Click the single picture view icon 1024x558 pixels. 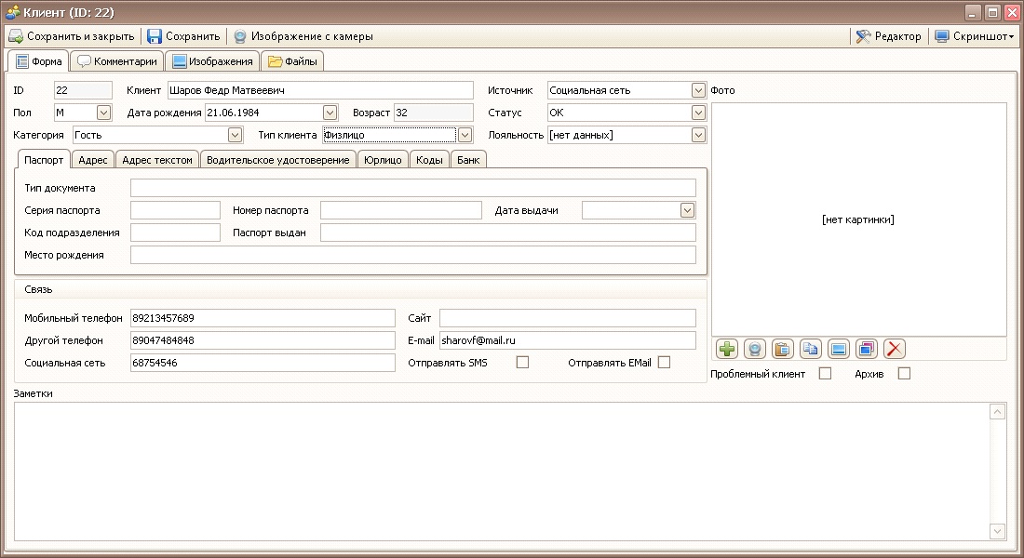pyautogui.click(x=839, y=349)
